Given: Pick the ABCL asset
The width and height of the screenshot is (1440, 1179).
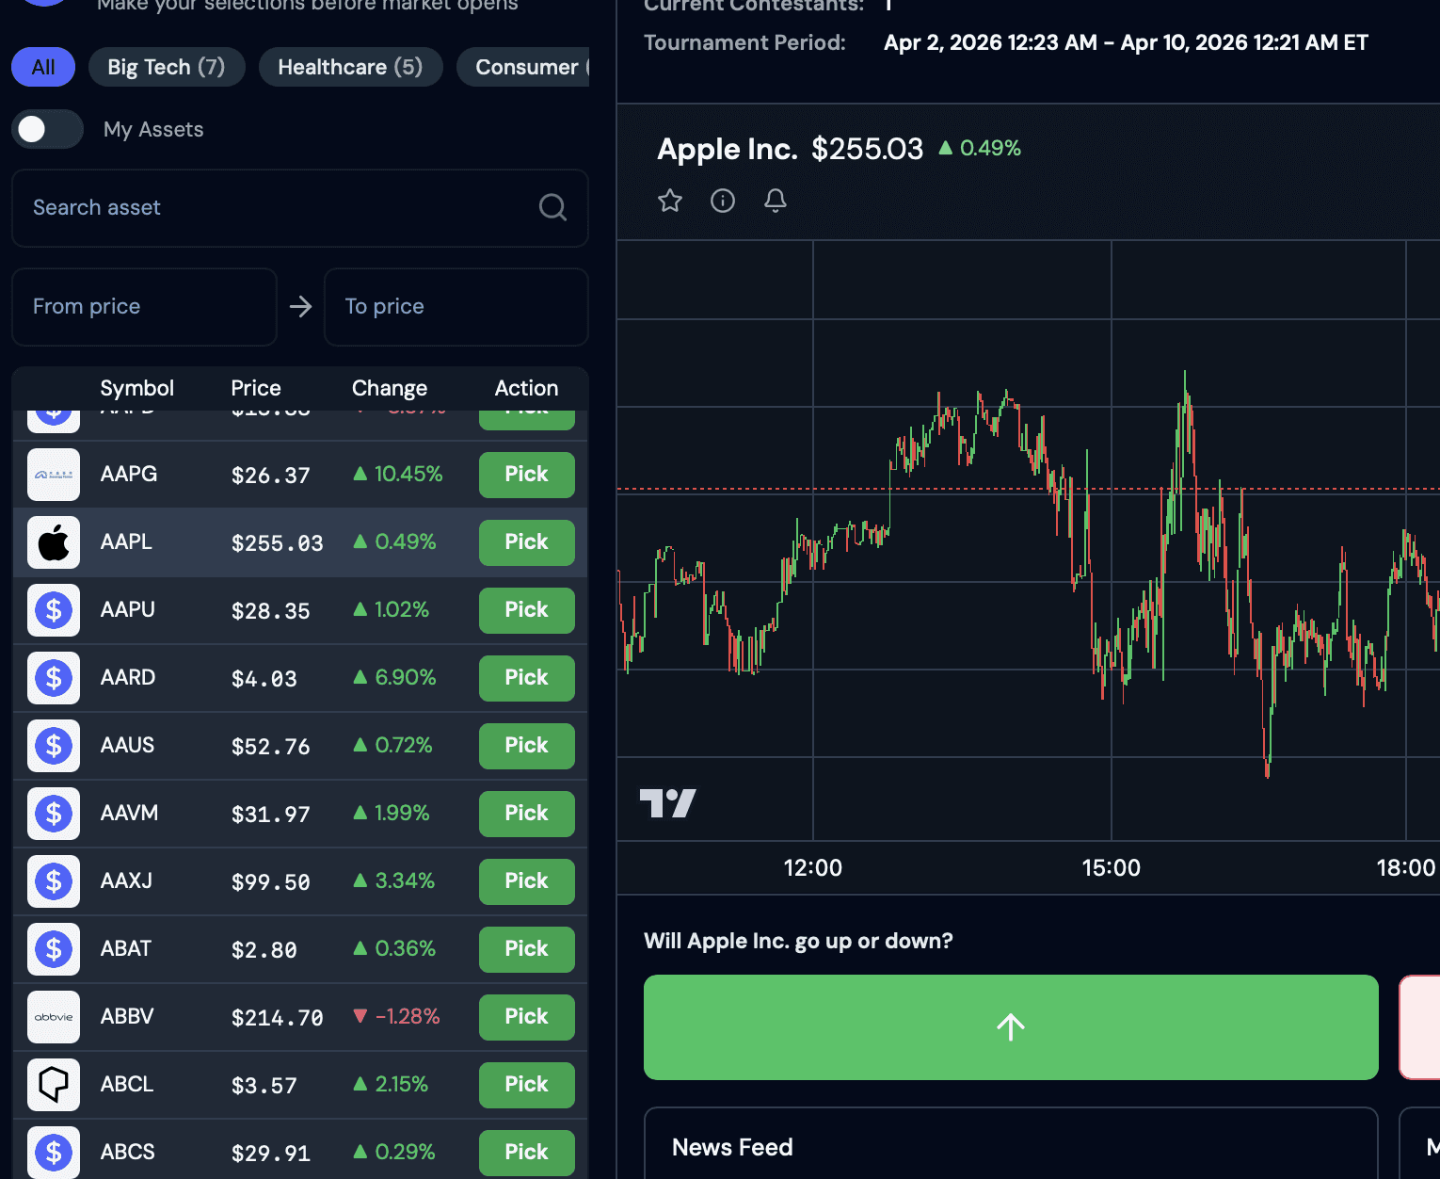Looking at the screenshot, I should (x=527, y=1085).
